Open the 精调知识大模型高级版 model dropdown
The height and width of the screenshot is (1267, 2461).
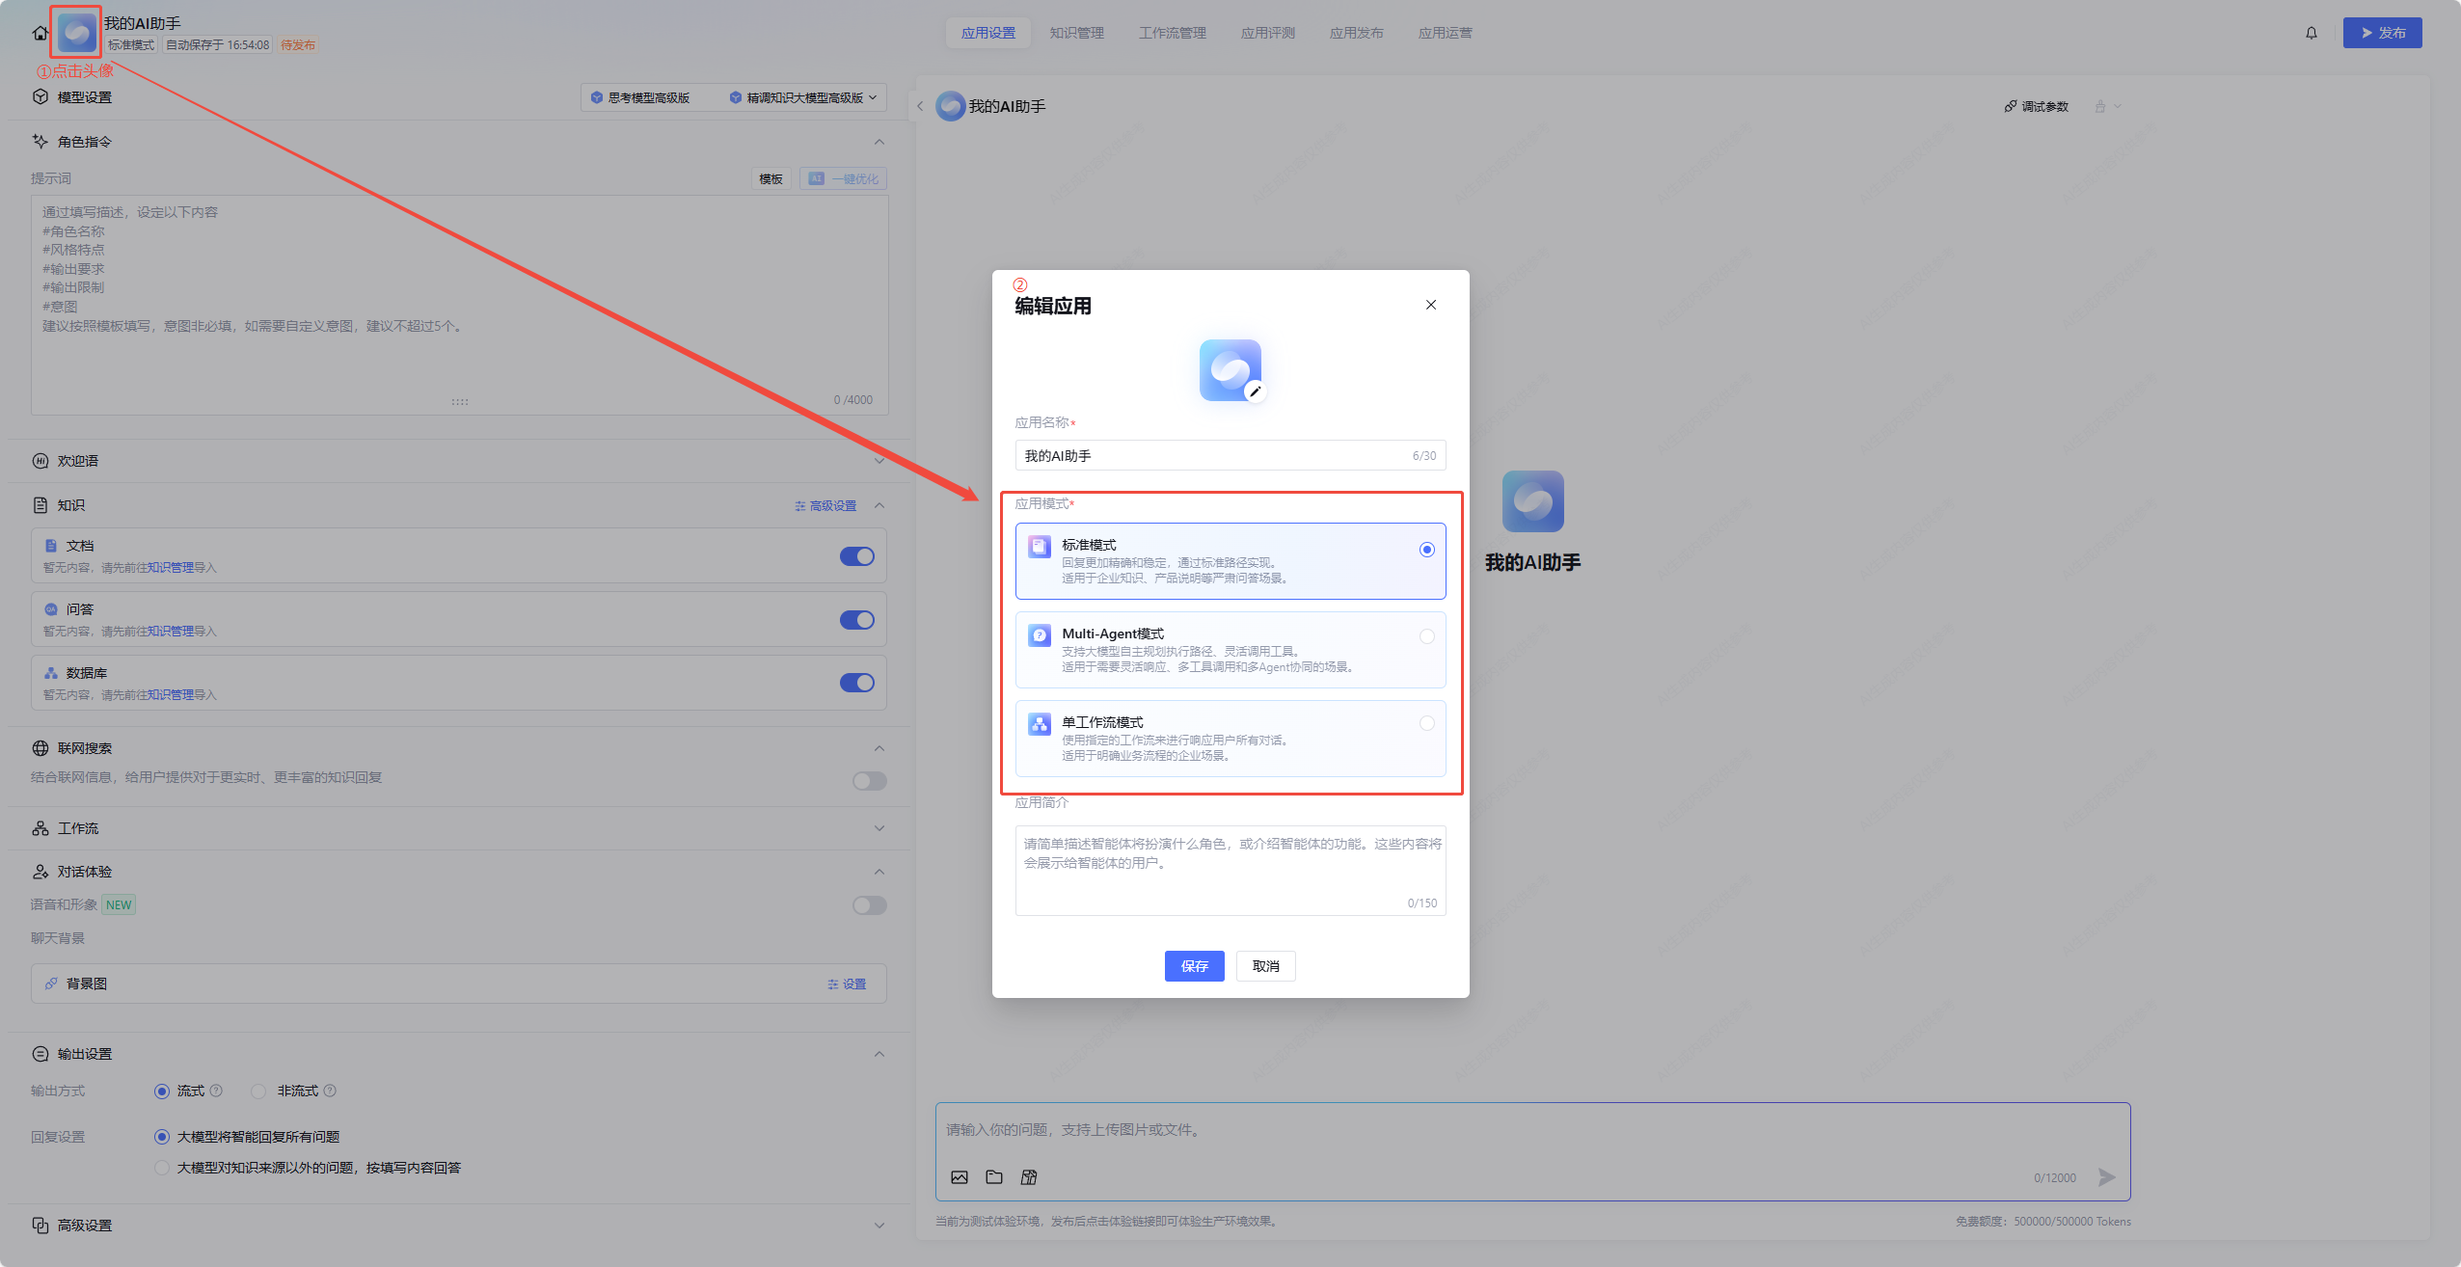(803, 97)
